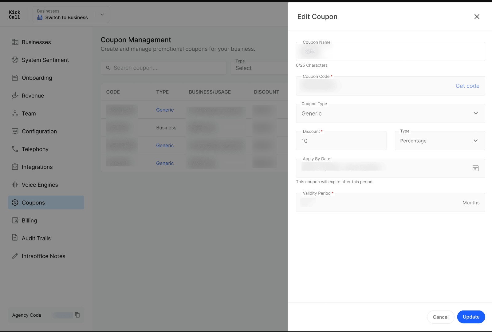
Task: Click the Agency Code label
Action: [x=27, y=315]
